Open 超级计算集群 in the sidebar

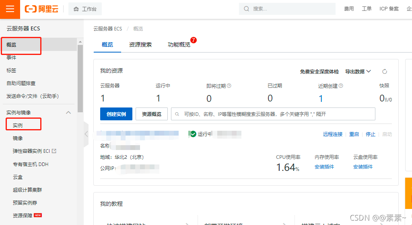pos(27,190)
